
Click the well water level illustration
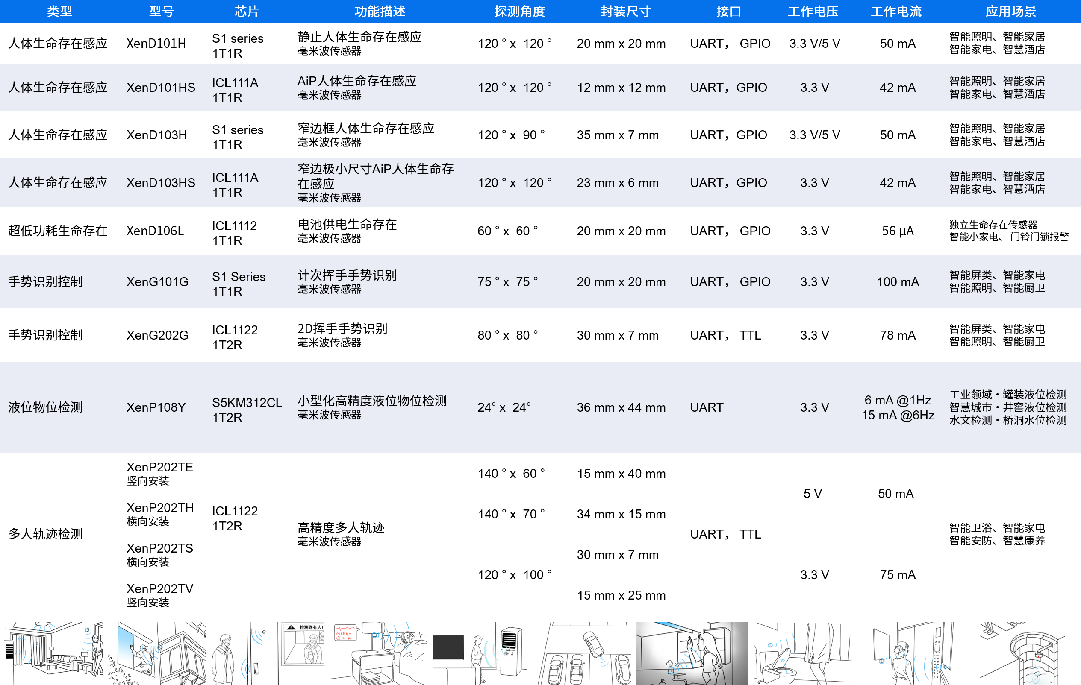coord(1028,653)
